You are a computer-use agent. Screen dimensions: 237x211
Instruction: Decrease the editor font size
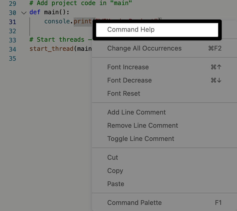(x=129, y=80)
